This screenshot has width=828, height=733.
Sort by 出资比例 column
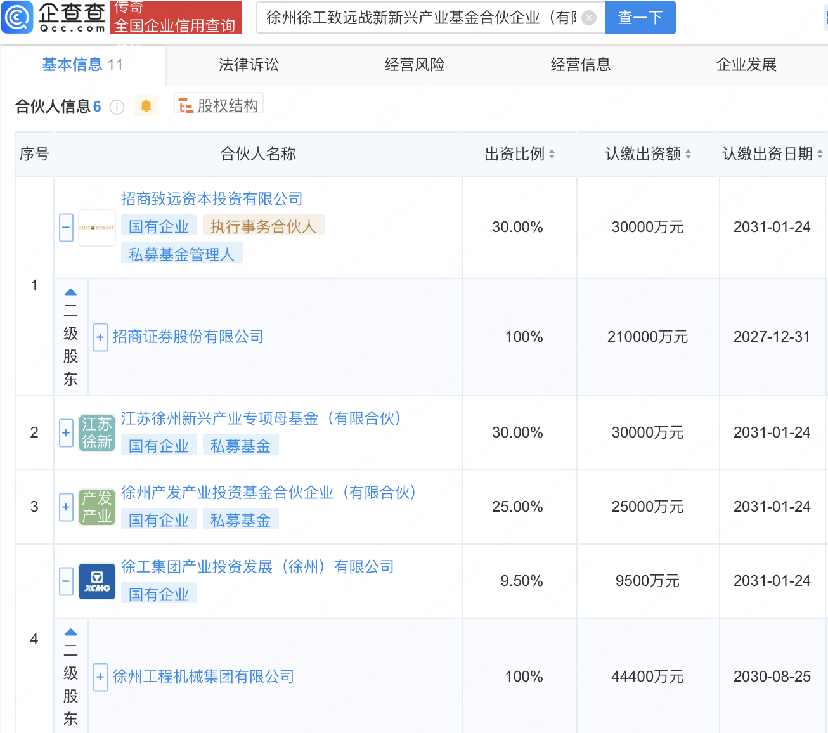(552, 154)
